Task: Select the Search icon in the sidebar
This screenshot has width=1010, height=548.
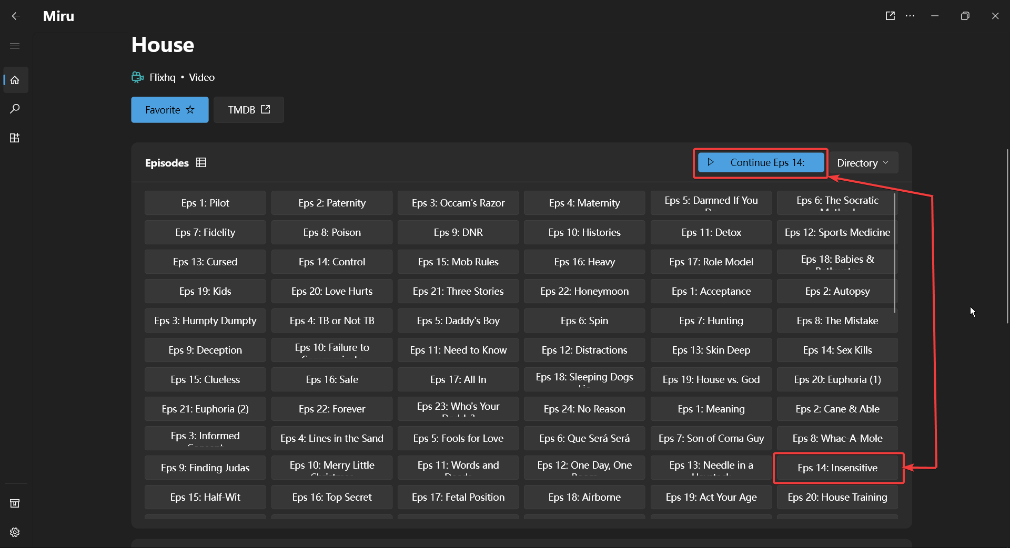Action: point(15,109)
